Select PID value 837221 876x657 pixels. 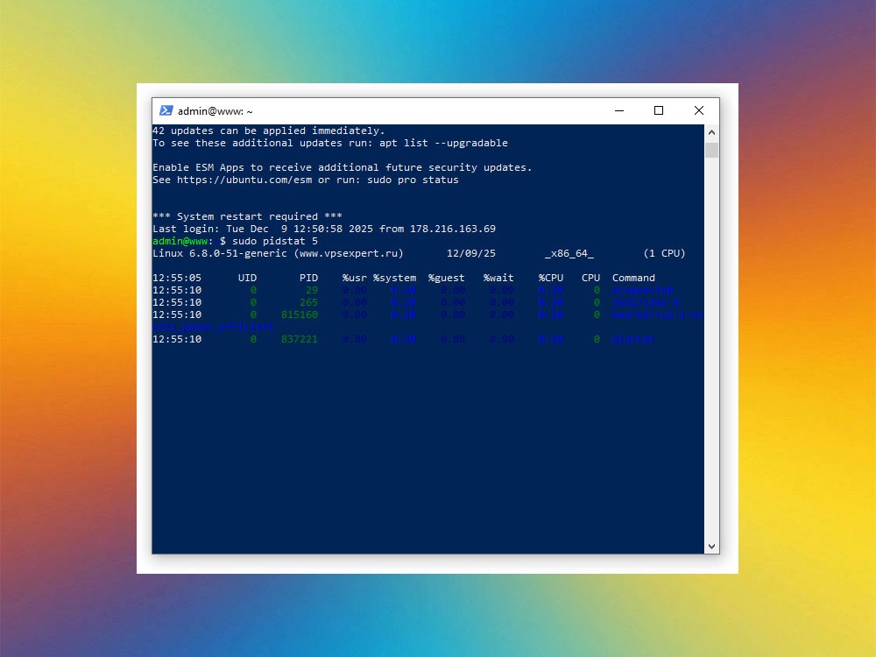tap(299, 339)
